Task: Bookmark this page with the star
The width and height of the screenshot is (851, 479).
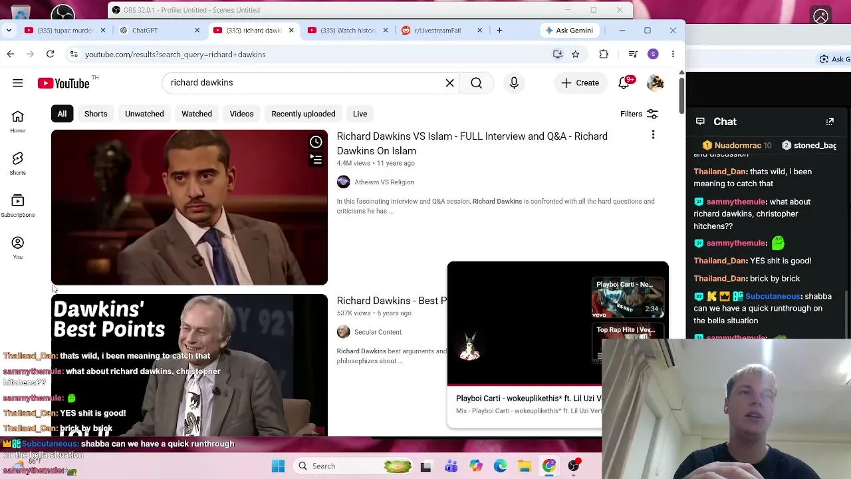Action: [576, 54]
